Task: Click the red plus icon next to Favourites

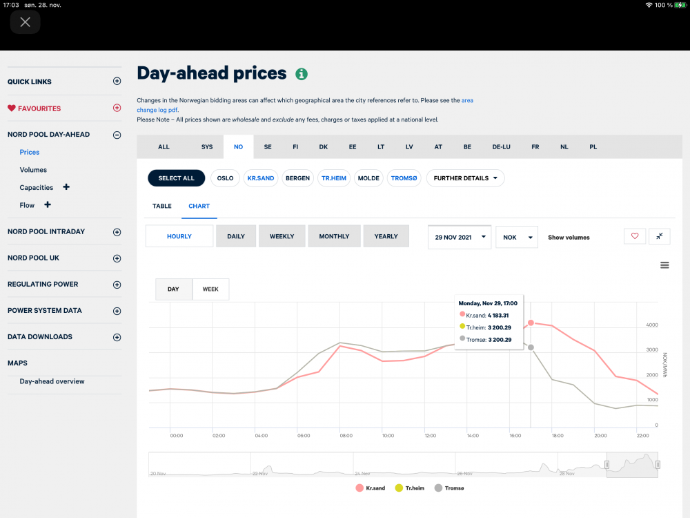Action: click(x=117, y=108)
